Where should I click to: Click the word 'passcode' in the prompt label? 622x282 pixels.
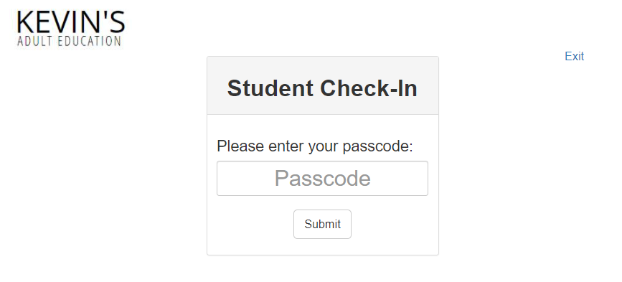tap(375, 147)
